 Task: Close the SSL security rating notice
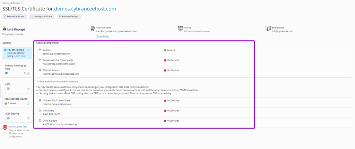click(28, 50)
